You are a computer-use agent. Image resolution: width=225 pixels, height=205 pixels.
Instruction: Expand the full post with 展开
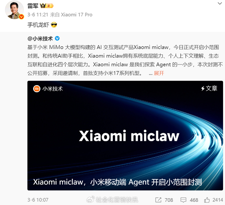(159, 73)
